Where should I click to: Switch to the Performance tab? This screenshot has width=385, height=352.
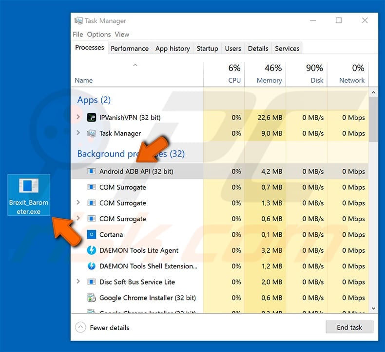click(130, 48)
